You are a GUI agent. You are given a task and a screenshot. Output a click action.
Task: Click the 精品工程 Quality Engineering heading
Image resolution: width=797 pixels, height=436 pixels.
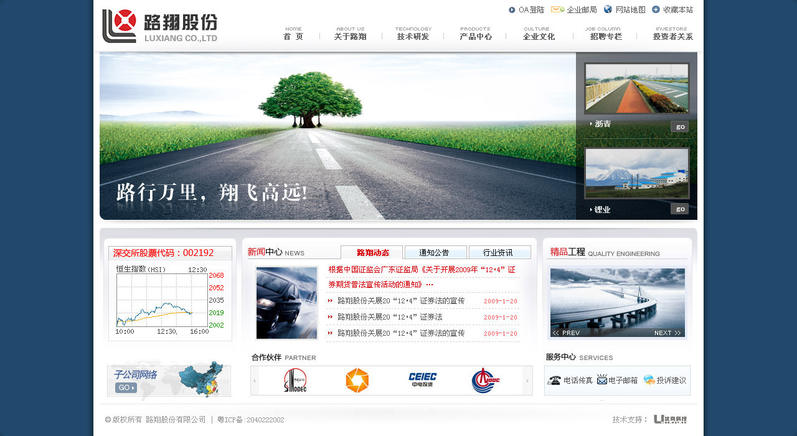605,252
